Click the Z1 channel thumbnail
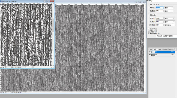177x98 pixels. [x=153, y=52]
